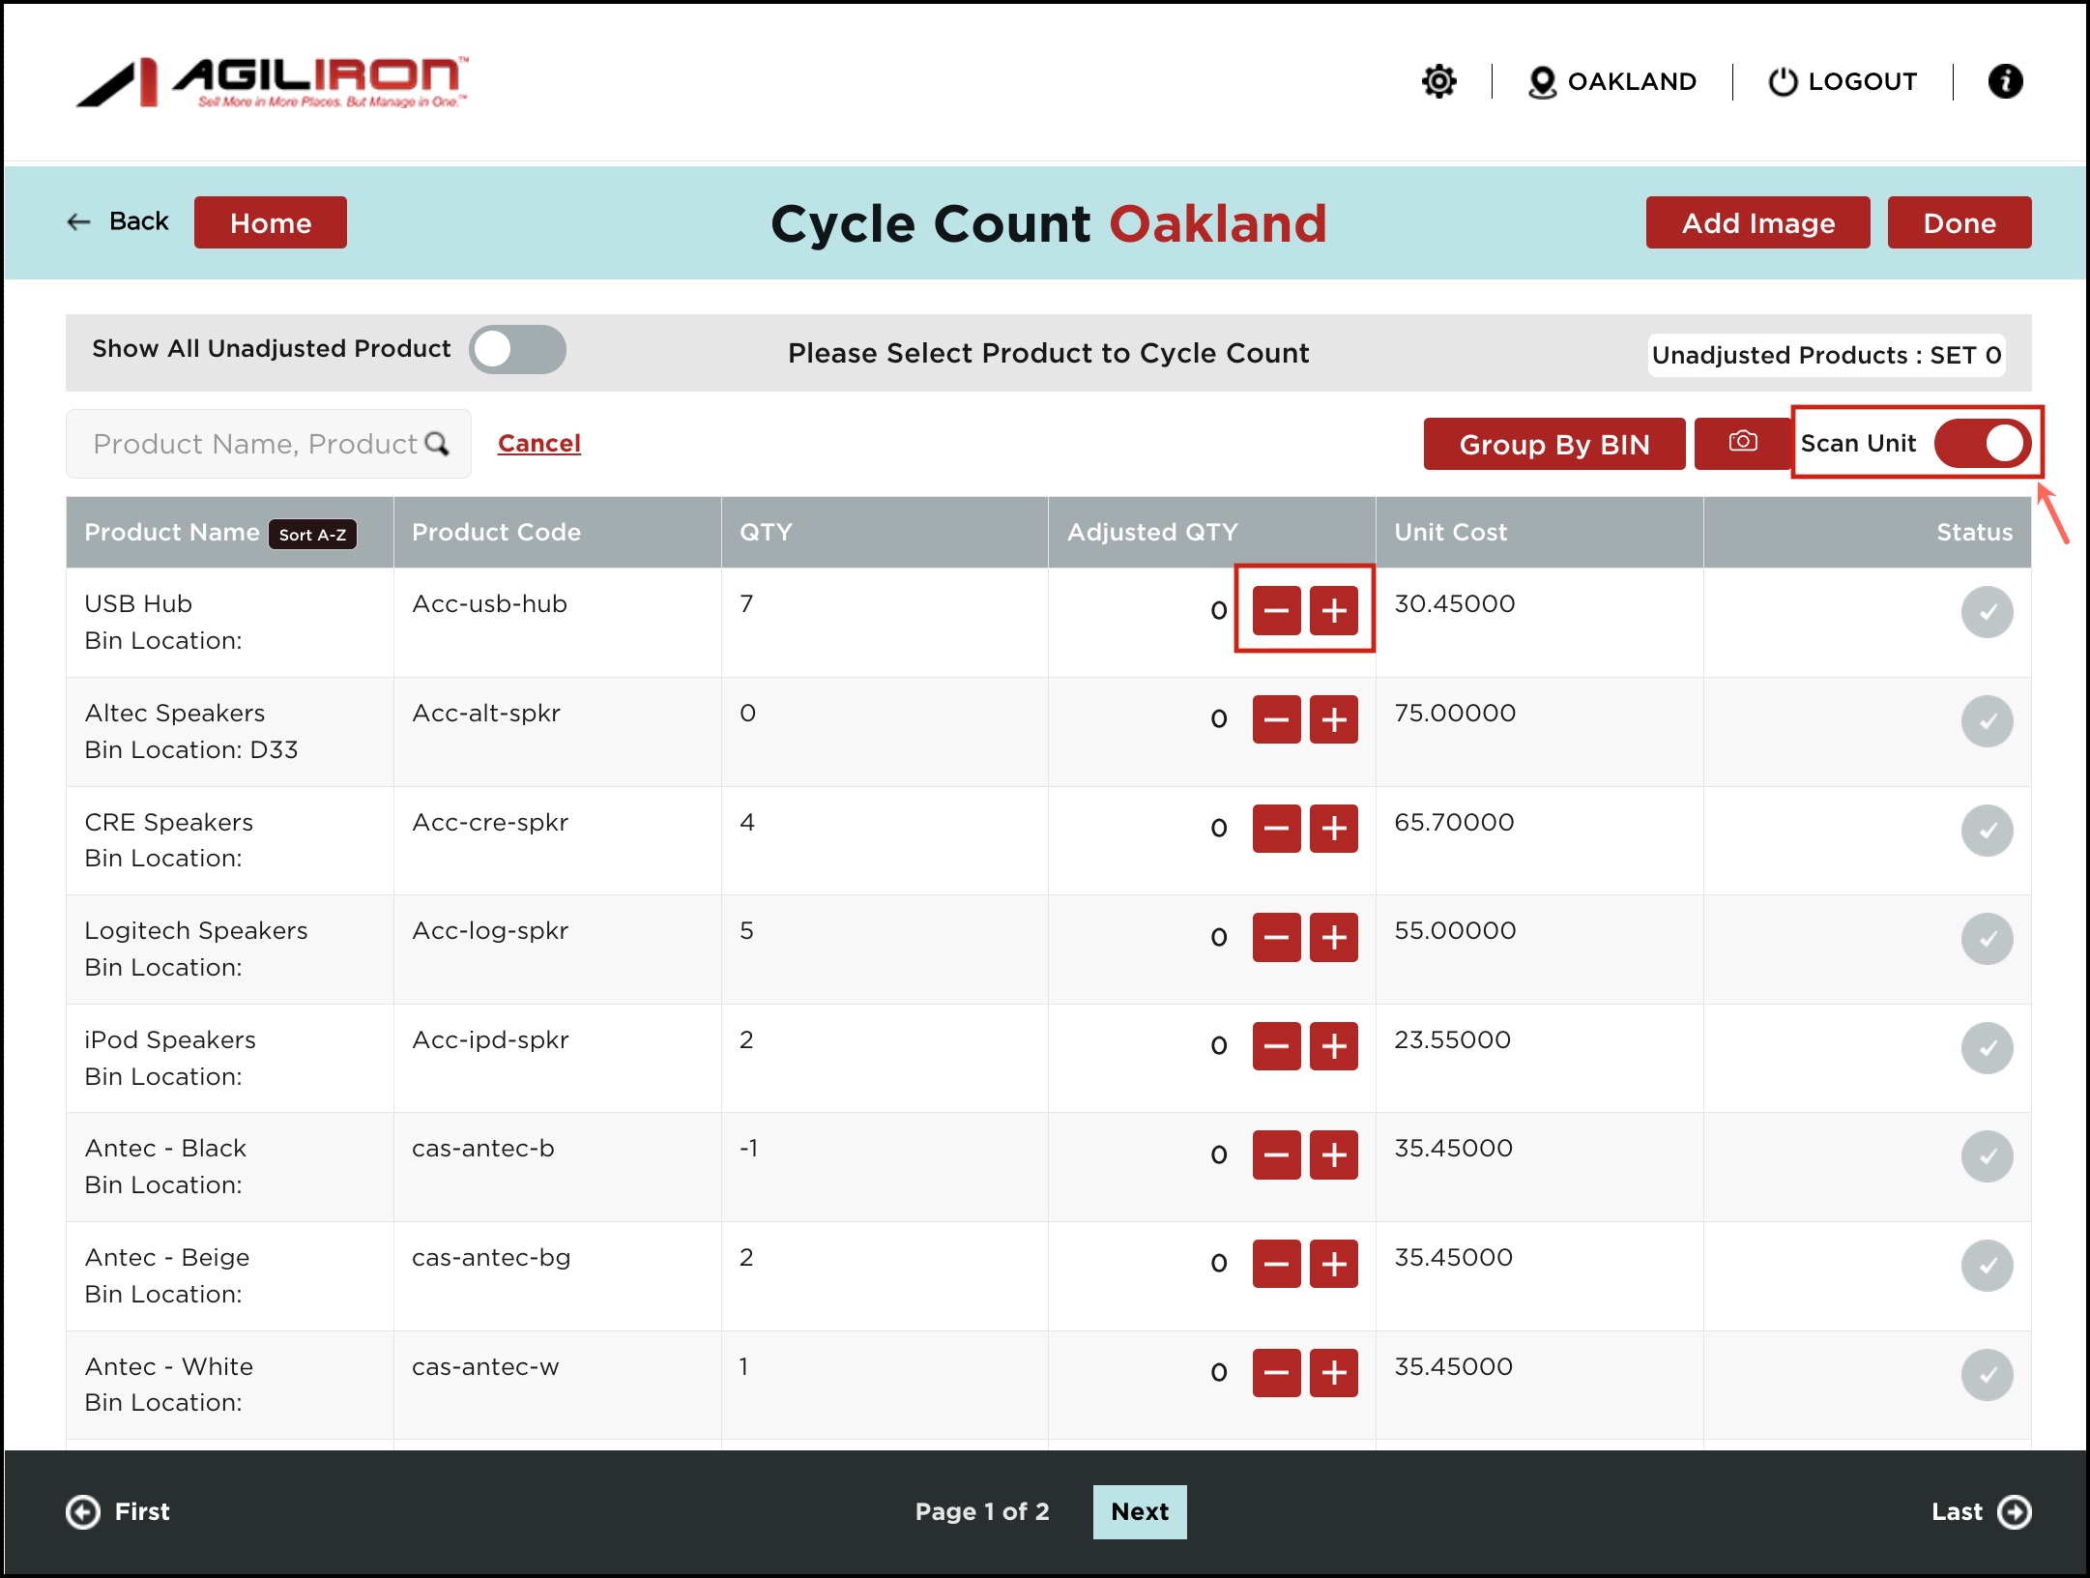Click the Sort A-Z badge
This screenshot has width=2090, height=1578.
pos(312,534)
